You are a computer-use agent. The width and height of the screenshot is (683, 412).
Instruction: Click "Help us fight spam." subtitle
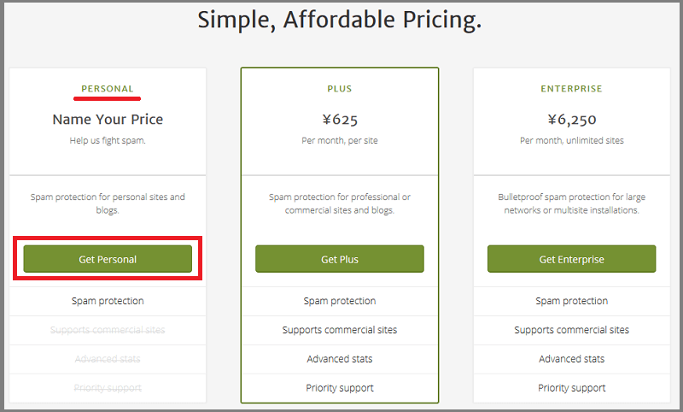pos(108,141)
